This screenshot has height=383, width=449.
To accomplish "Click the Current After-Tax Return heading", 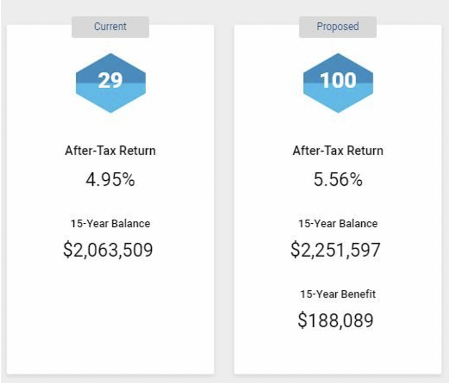I will click(x=110, y=151).
